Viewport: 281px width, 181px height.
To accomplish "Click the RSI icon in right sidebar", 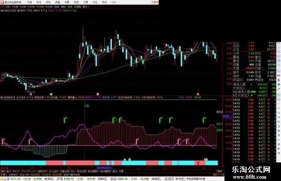I will [279, 75].
